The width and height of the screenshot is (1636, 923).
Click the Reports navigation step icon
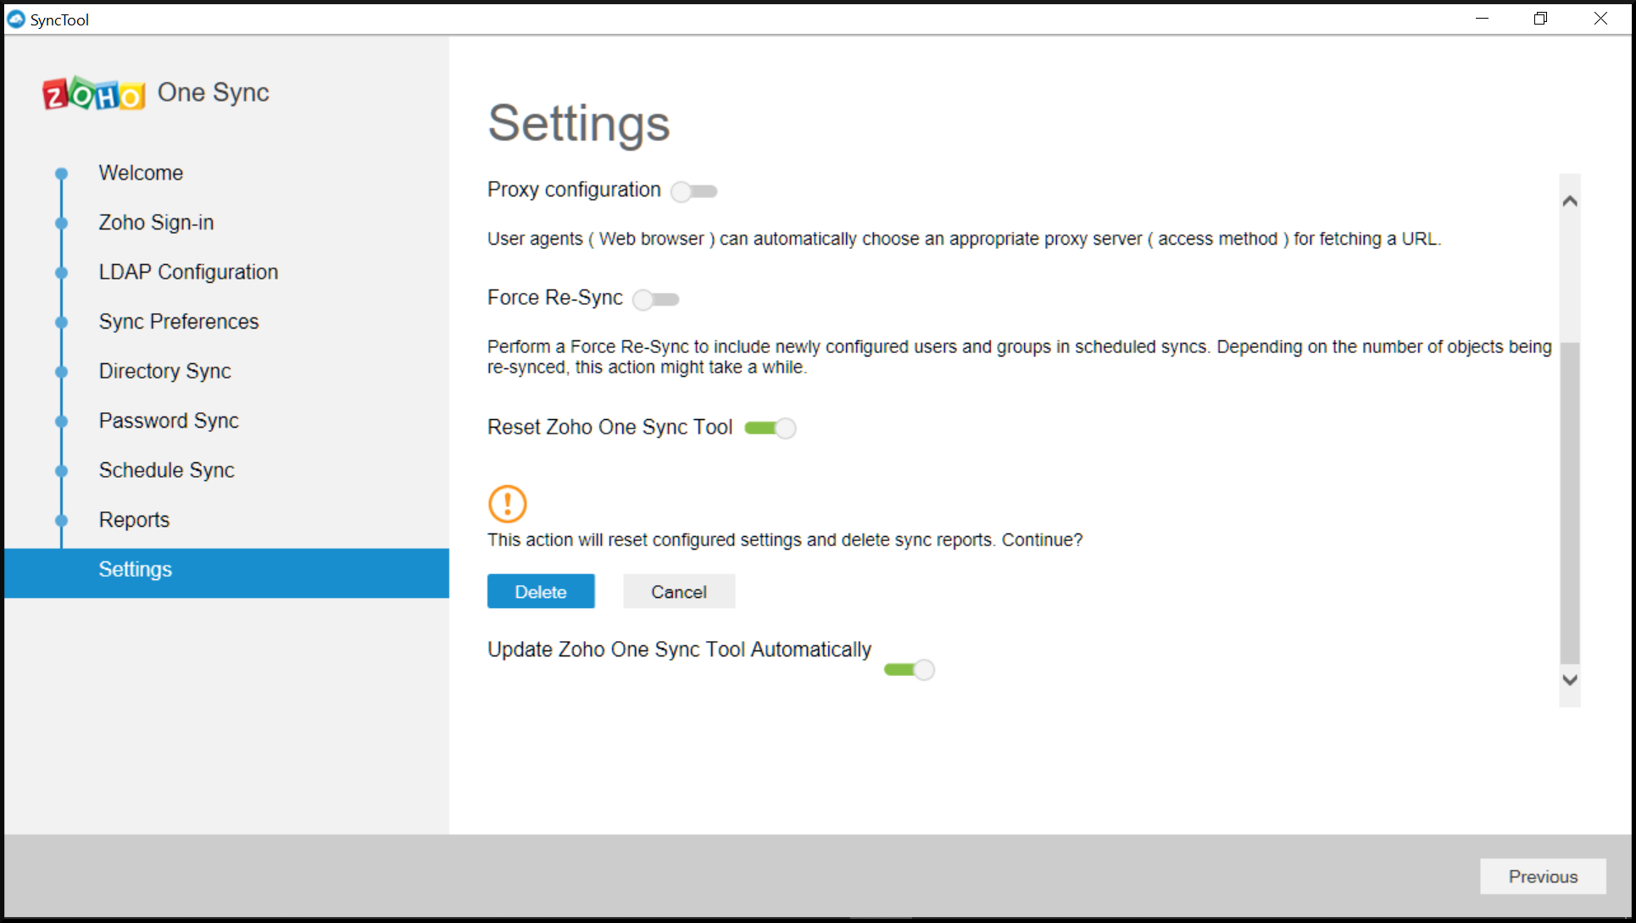[61, 519]
